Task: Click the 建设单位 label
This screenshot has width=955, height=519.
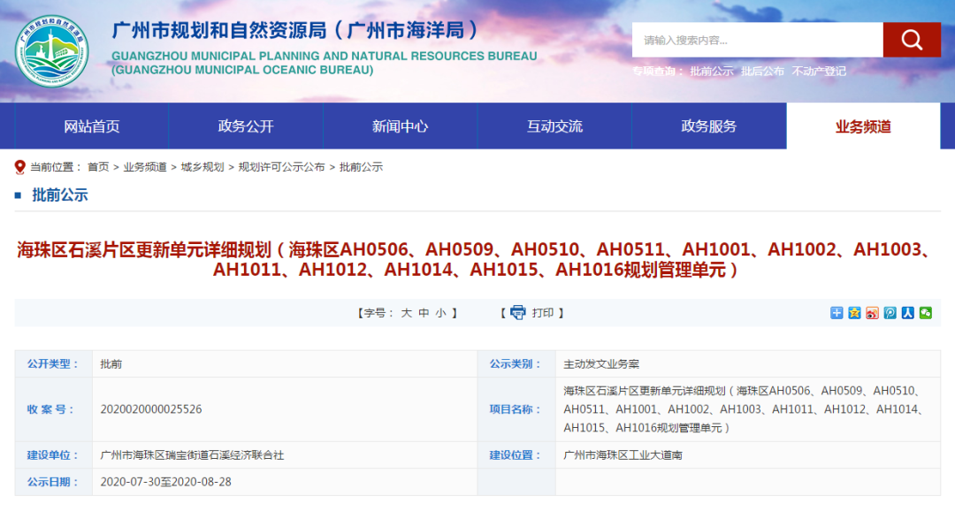Action: click(53, 455)
